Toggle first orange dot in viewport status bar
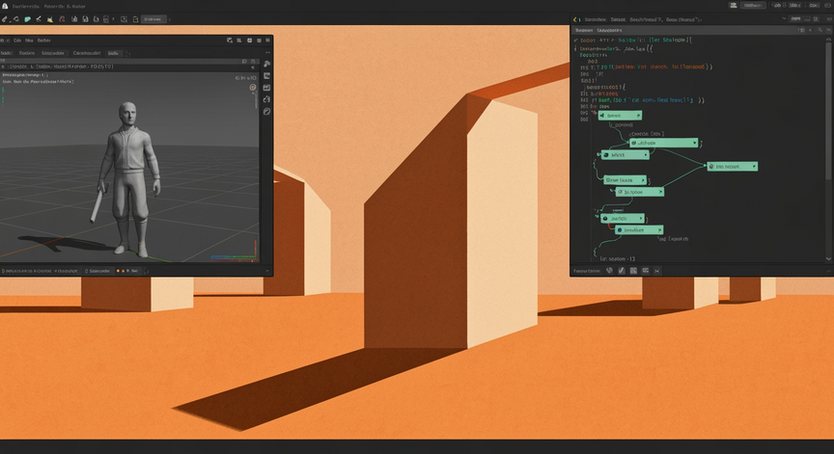 (x=118, y=271)
